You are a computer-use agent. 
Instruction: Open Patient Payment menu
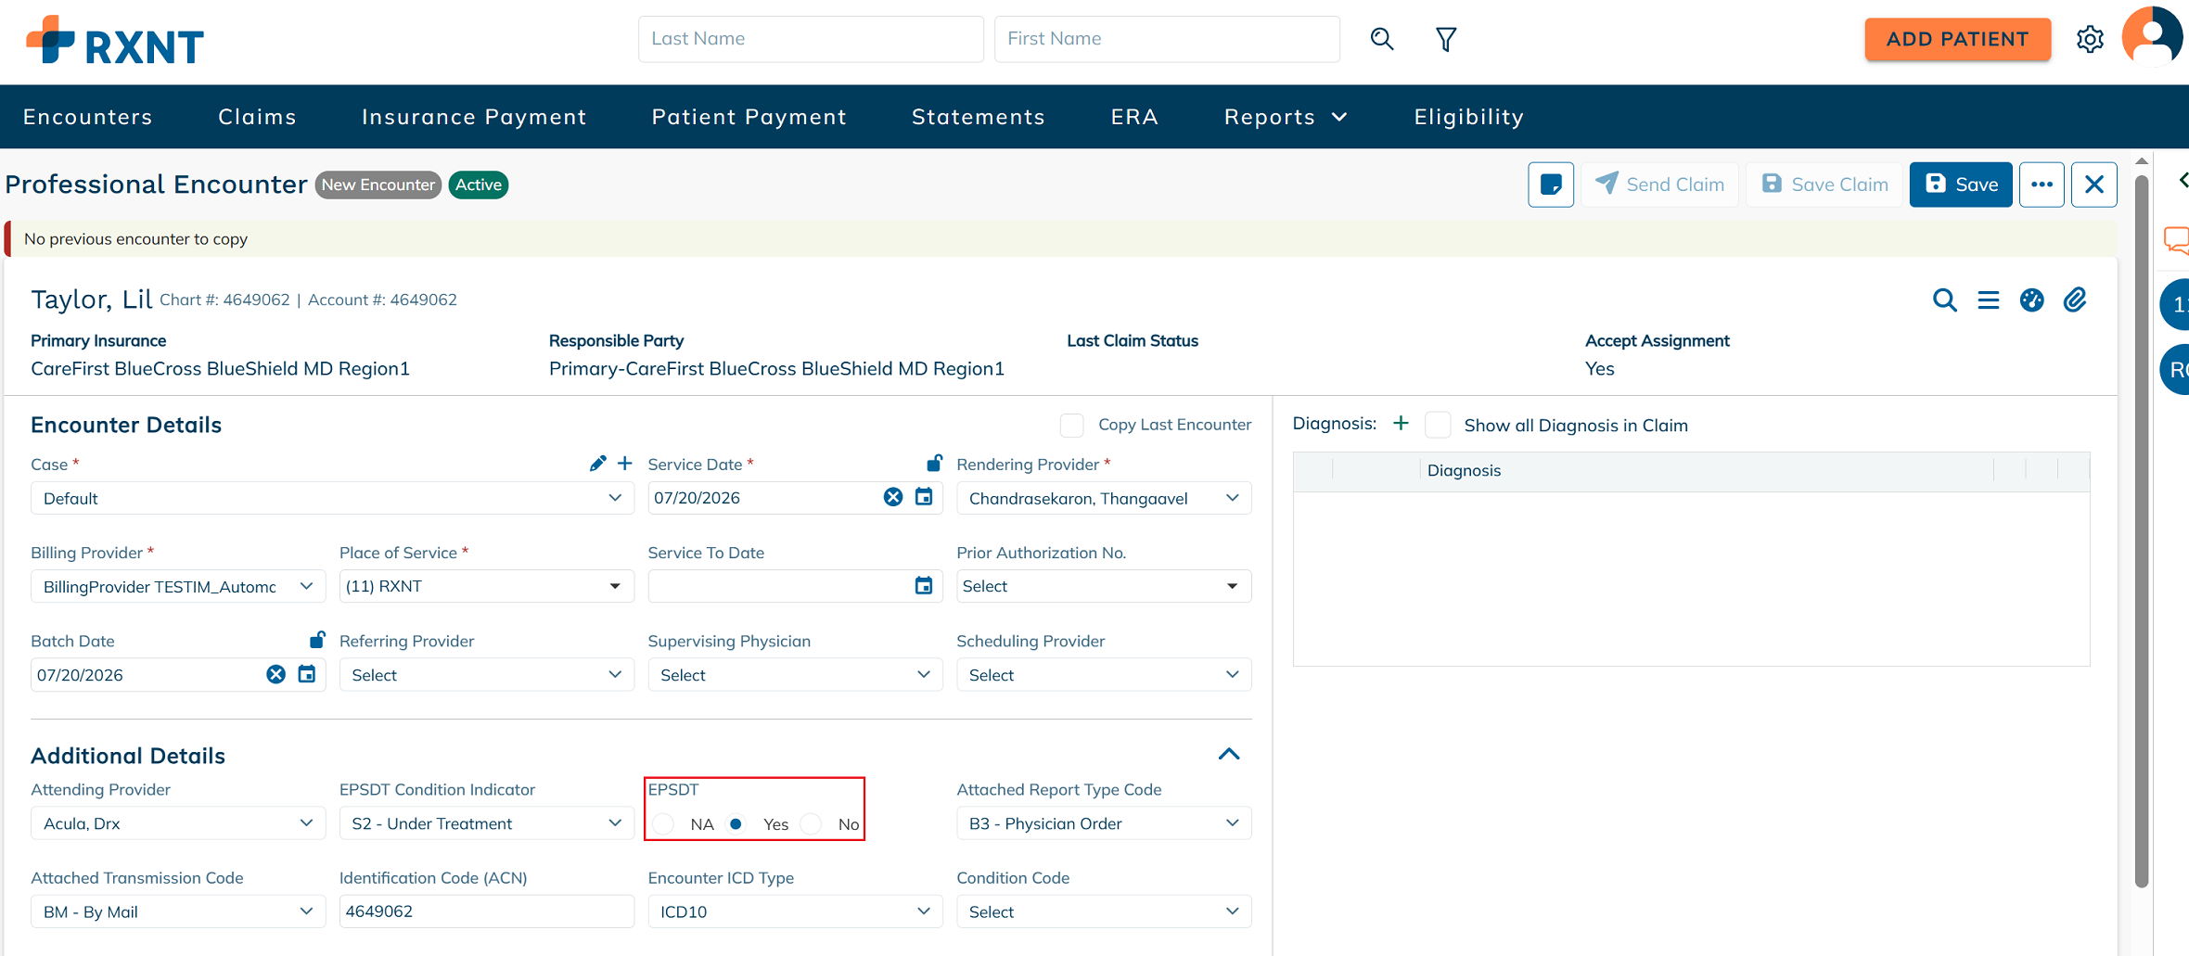pos(749,117)
